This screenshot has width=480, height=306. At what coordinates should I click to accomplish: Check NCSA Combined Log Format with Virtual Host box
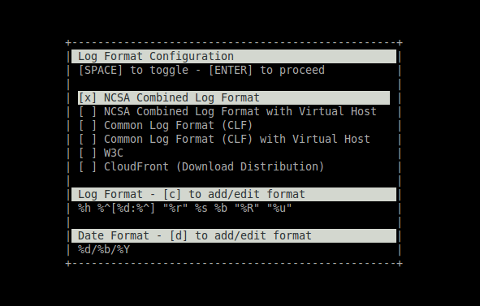tap(88, 112)
